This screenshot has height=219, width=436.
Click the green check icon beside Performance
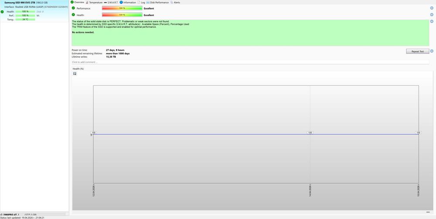tap(73, 8)
